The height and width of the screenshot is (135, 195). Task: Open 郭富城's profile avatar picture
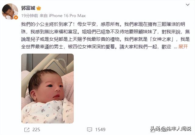[10, 12]
